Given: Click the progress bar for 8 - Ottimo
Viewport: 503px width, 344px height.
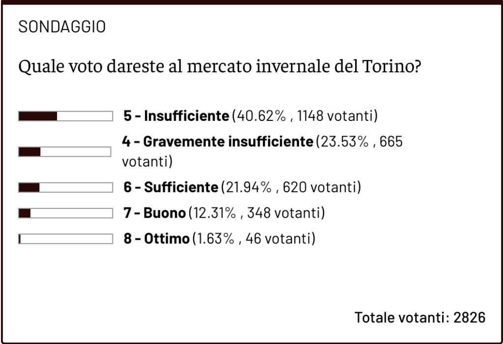Looking at the screenshot, I should [65, 239].
